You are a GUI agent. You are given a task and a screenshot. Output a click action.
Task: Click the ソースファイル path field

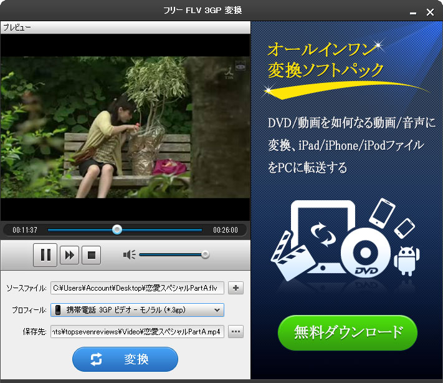137,288
